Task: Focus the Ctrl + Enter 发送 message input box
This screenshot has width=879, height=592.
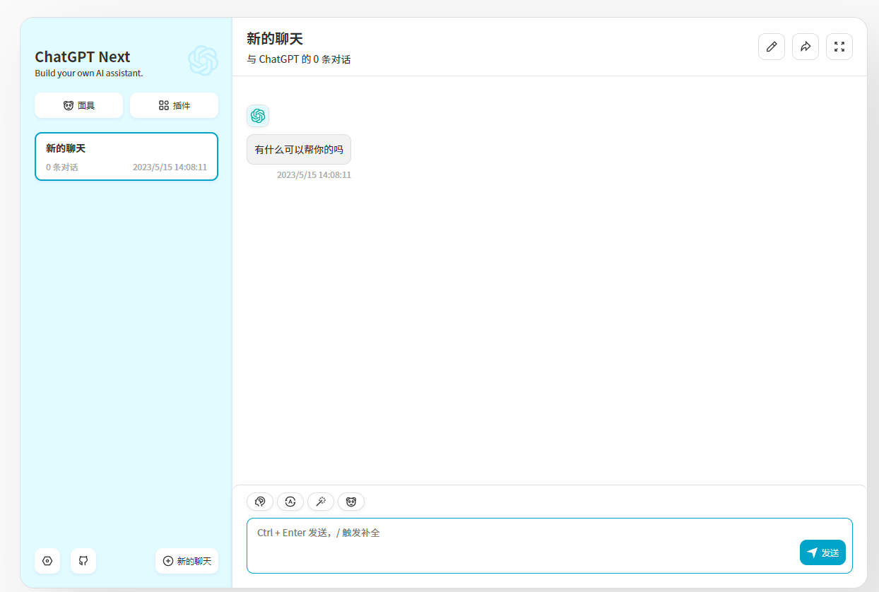Action: (x=550, y=545)
